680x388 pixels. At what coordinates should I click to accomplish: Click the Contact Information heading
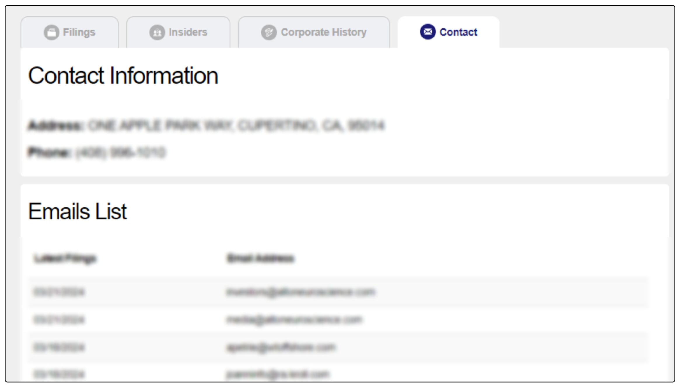123,76
